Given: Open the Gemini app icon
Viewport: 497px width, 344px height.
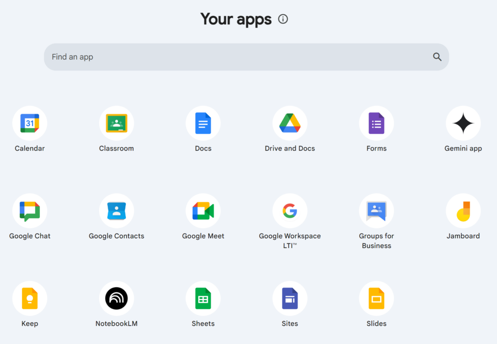Looking at the screenshot, I should coord(463,123).
